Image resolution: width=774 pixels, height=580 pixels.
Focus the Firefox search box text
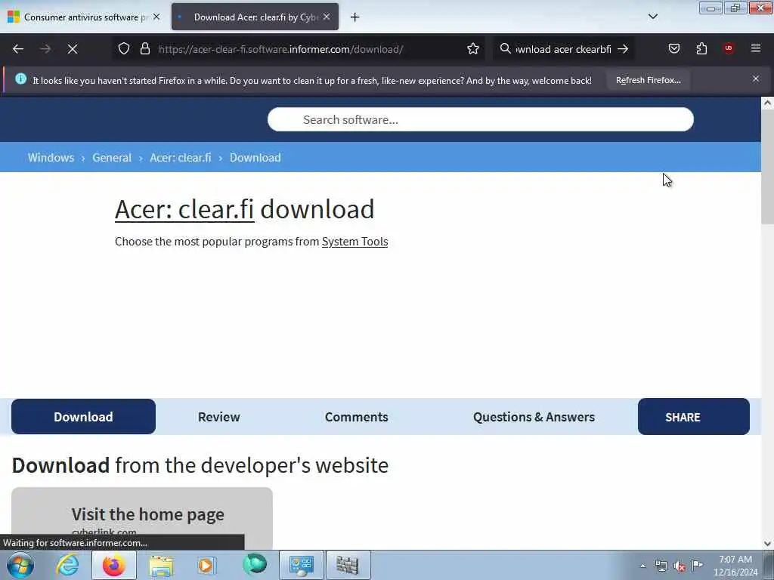(563, 49)
